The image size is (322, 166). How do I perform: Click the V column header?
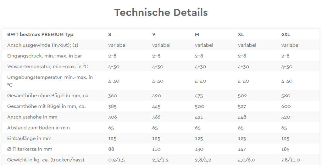click(x=154, y=35)
